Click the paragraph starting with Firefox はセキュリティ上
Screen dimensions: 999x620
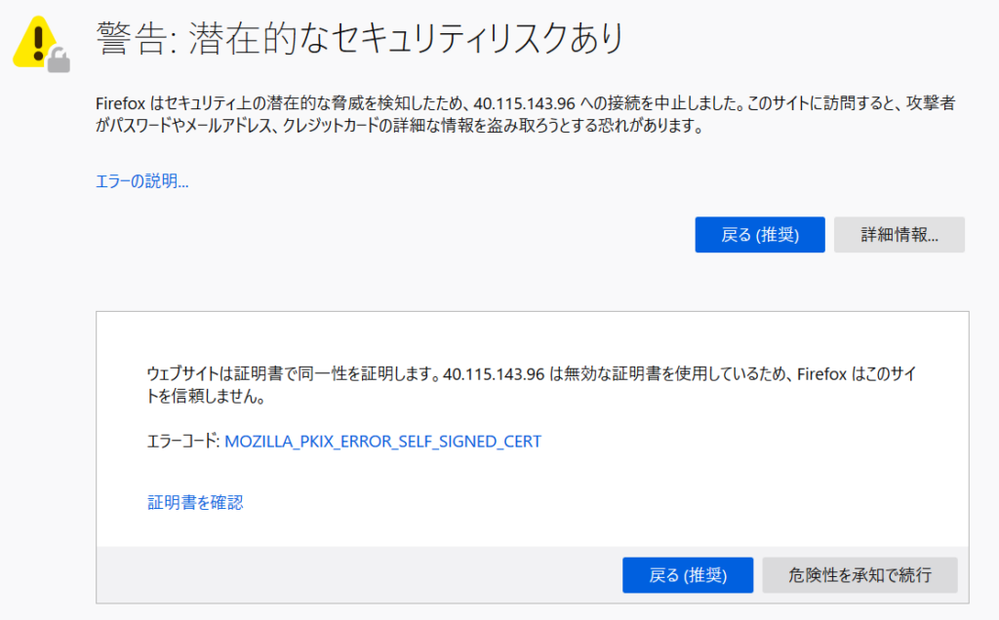tap(526, 115)
